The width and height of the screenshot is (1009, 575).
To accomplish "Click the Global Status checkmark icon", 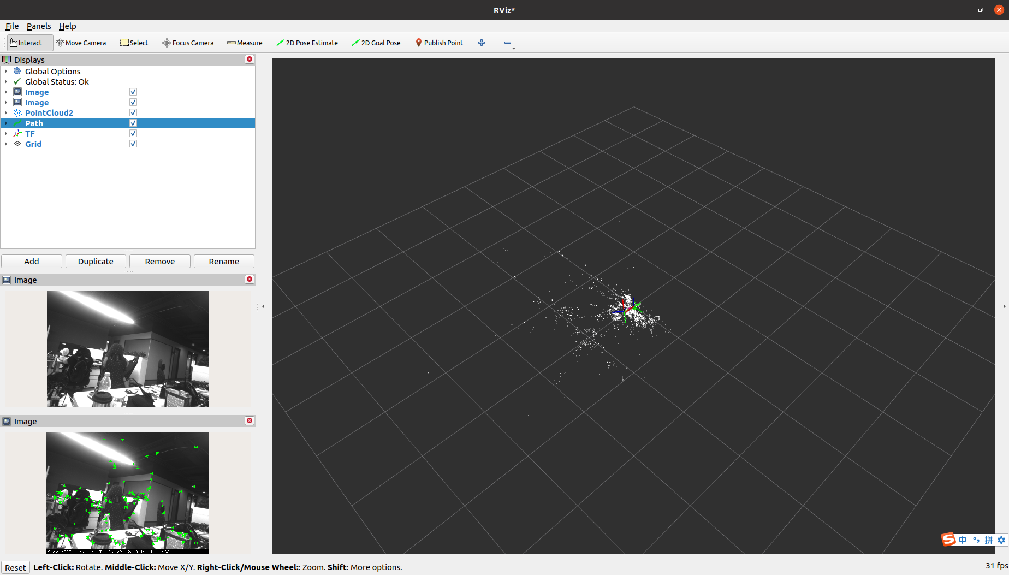I will click(17, 81).
